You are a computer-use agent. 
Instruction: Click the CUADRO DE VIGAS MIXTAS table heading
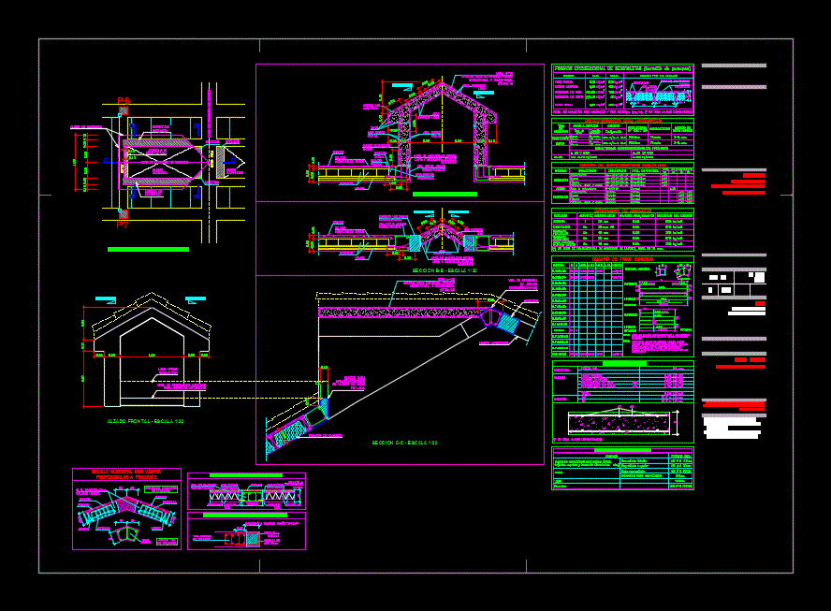pyautogui.click(x=622, y=258)
